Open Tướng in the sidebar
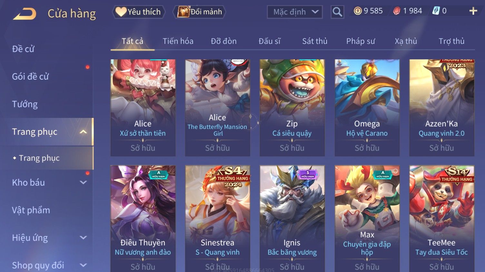The width and height of the screenshot is (485, 272). pyautogui.click(x=25, y=104)
